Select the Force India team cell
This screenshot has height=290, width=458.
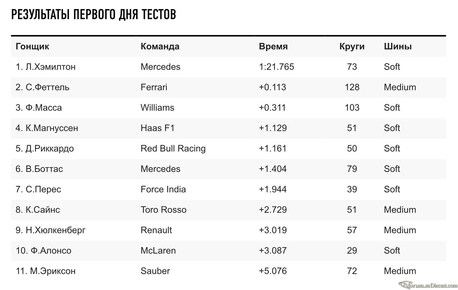tap(163, 189)
